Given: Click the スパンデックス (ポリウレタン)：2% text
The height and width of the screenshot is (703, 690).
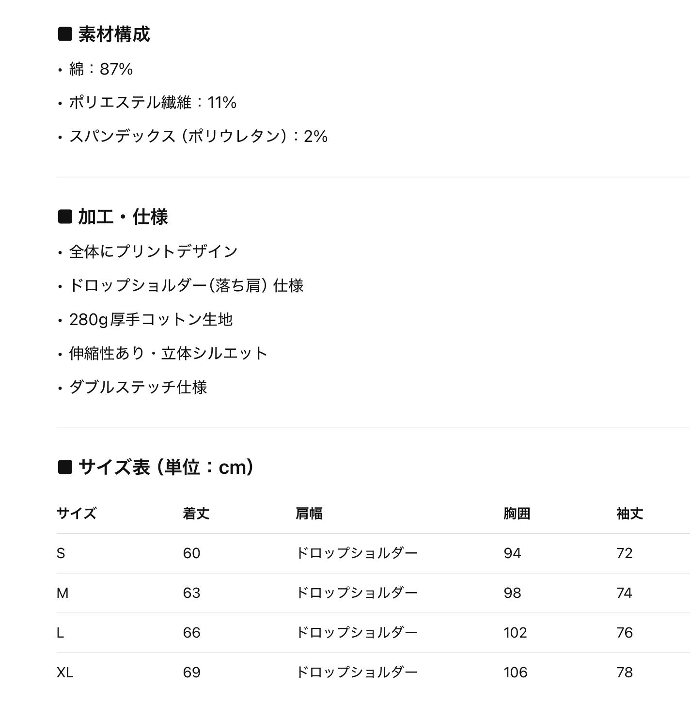Looking at the screenshot, I should 198,136.
